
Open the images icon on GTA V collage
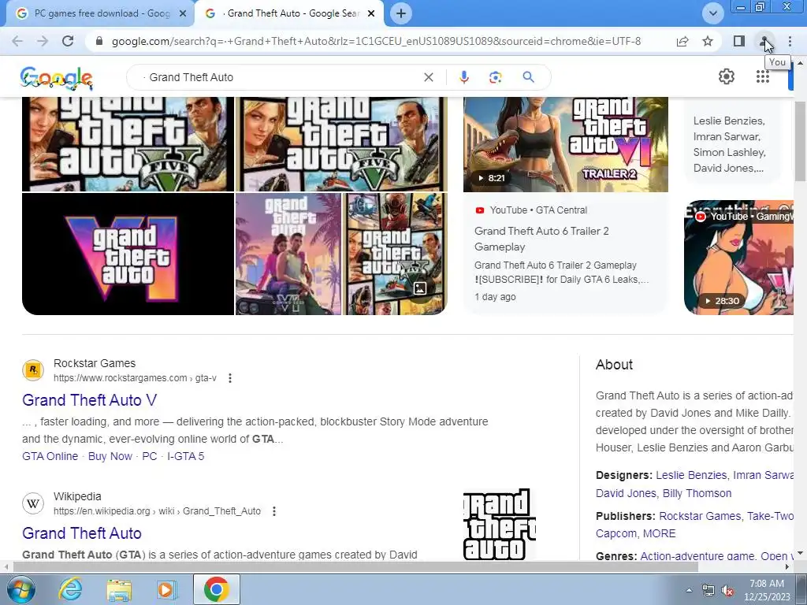pyautogui.click(x=420, y=288)
